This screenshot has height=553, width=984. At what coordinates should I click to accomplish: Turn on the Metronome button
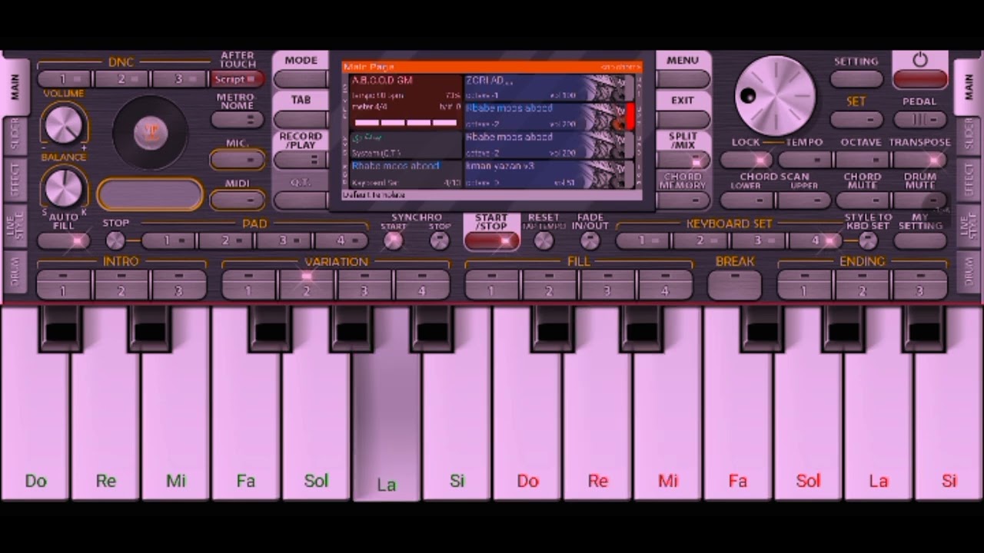pyautogui.click(x=237, y=120)
